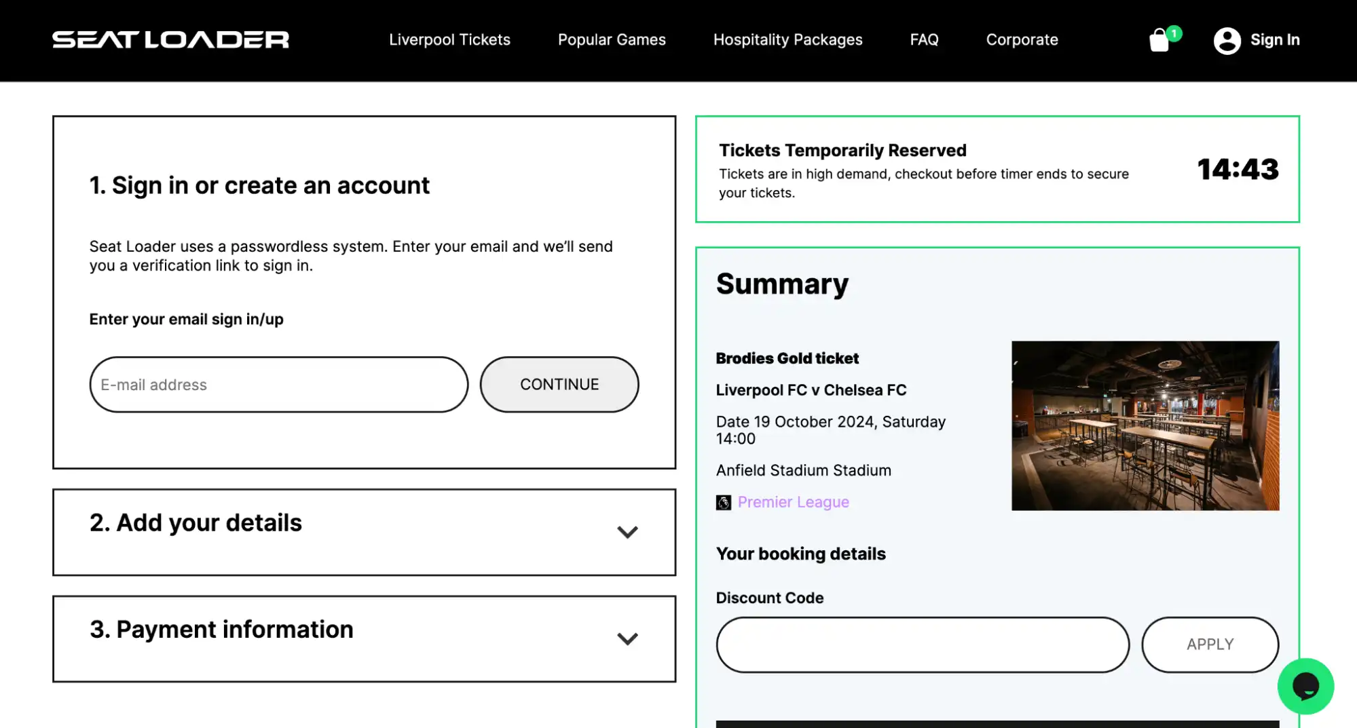
Task: Expand the Payment information section
Action: [627, 638]
